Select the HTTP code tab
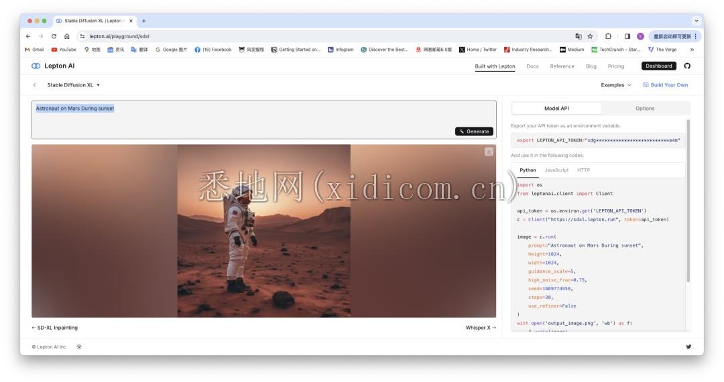The height and width of the screenshot is (382, 724). (583, 170)
